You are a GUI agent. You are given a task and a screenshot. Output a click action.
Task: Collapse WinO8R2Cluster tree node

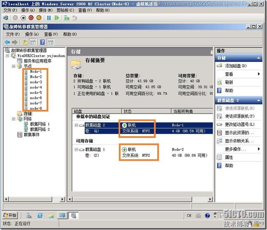click(x=7, y=56)
